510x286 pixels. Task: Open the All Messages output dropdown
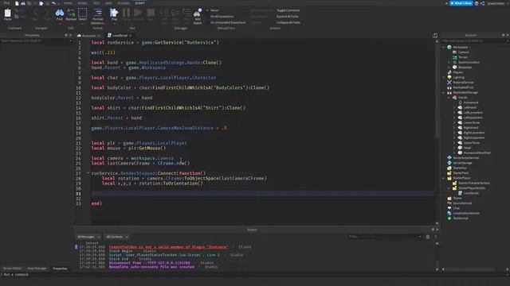[x=88, y=237]
